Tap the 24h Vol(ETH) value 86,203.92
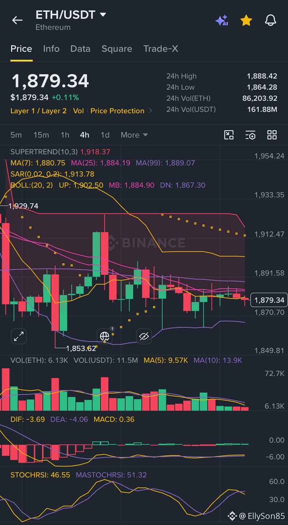Image resolution: width=288 pixels, height=525 pixels. click(260, 98)
